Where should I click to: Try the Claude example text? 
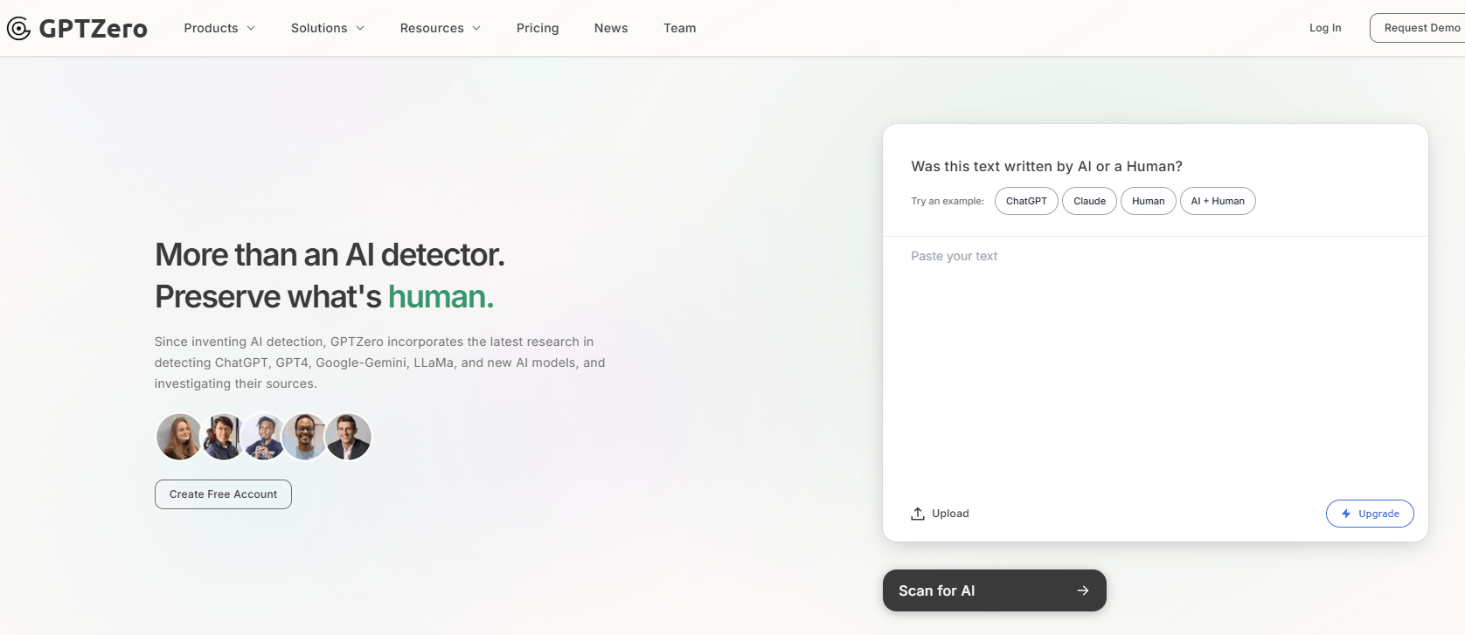point(1089,201)
